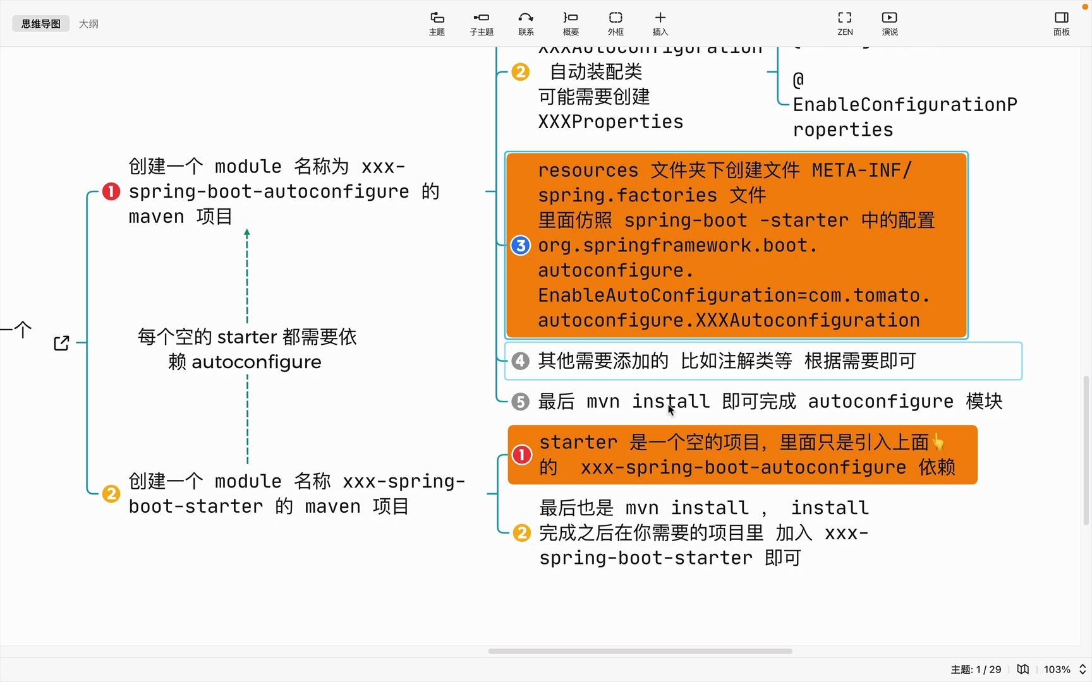Switch to 思维导图 mind map view
Image resolution: width=1092 pixels, height=682 pixels.
41,23
